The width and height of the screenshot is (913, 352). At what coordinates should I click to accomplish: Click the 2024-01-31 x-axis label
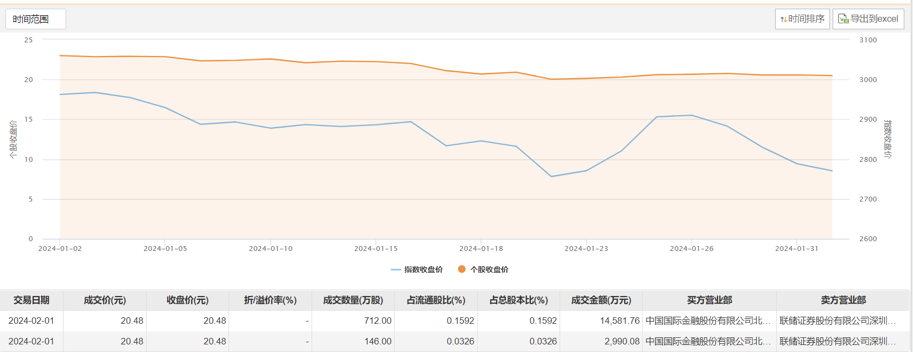[x=797, y=249]
